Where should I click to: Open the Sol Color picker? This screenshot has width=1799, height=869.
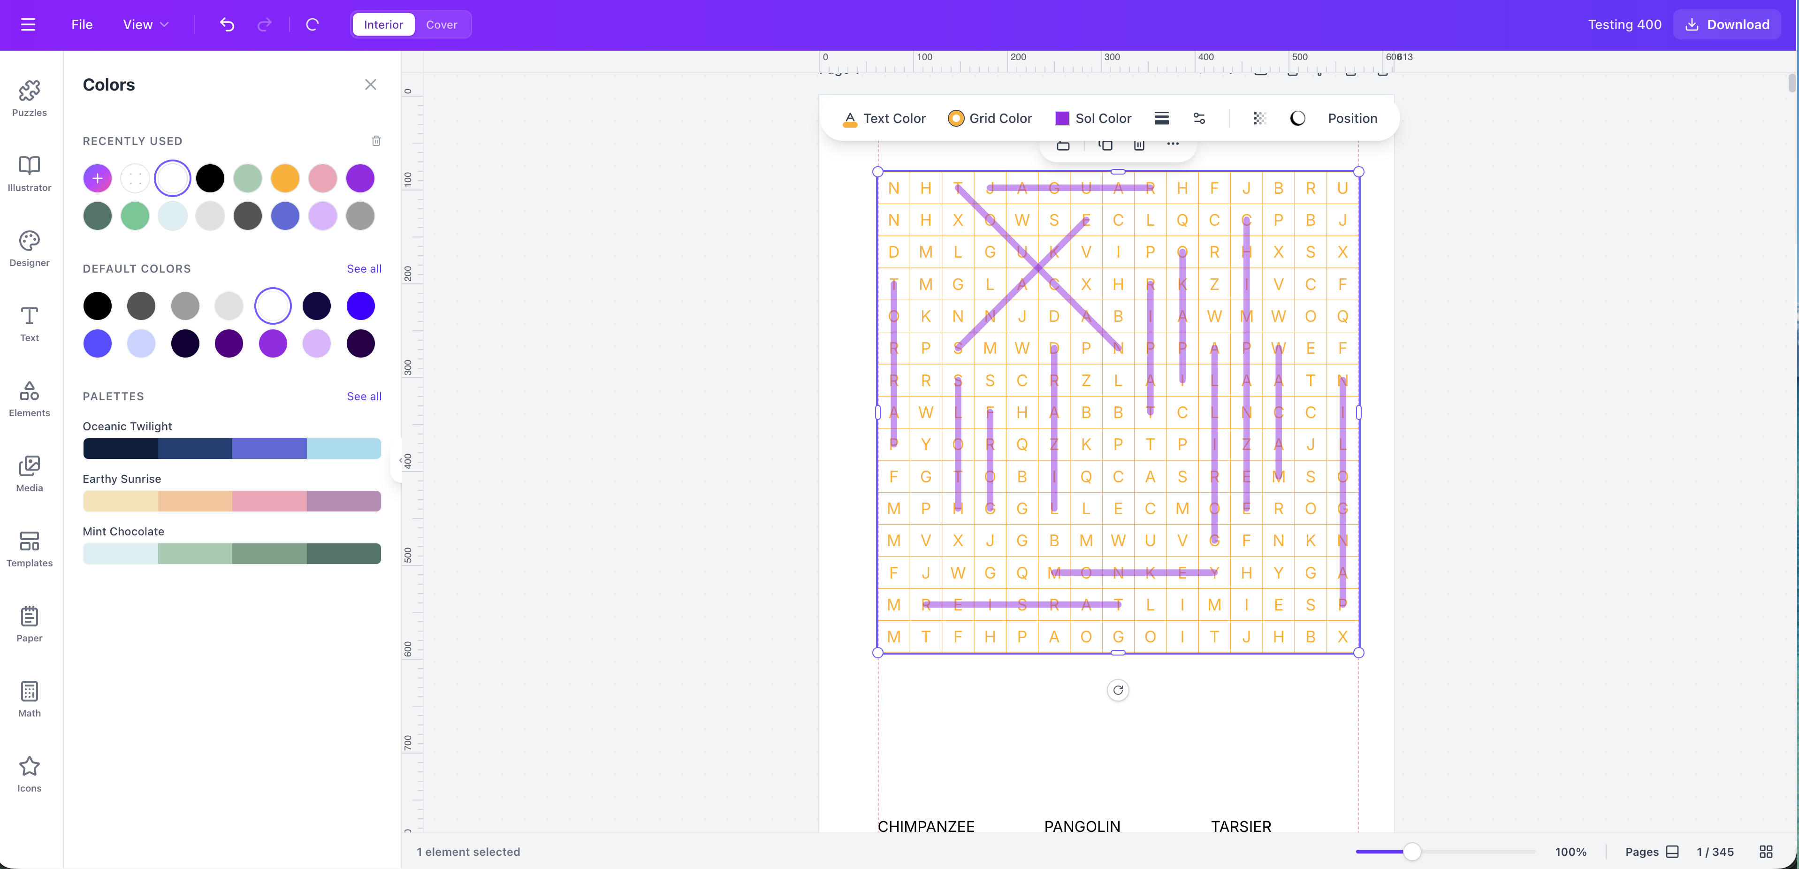[1104, 118]
